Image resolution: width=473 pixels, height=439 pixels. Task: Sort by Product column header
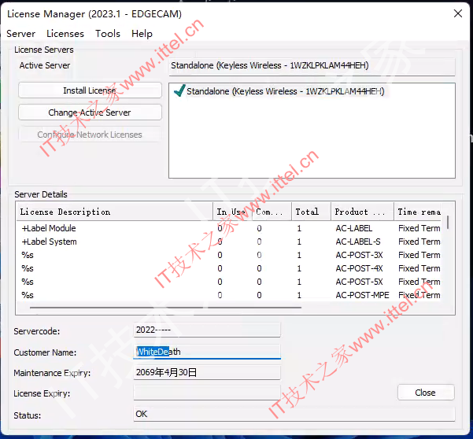tap(362, 212)
